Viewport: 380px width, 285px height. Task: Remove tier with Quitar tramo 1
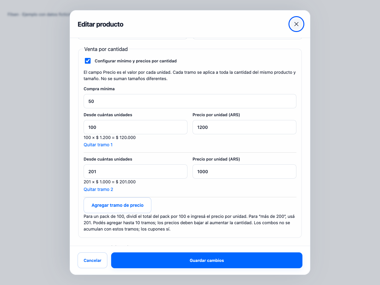tap(98, 145)
